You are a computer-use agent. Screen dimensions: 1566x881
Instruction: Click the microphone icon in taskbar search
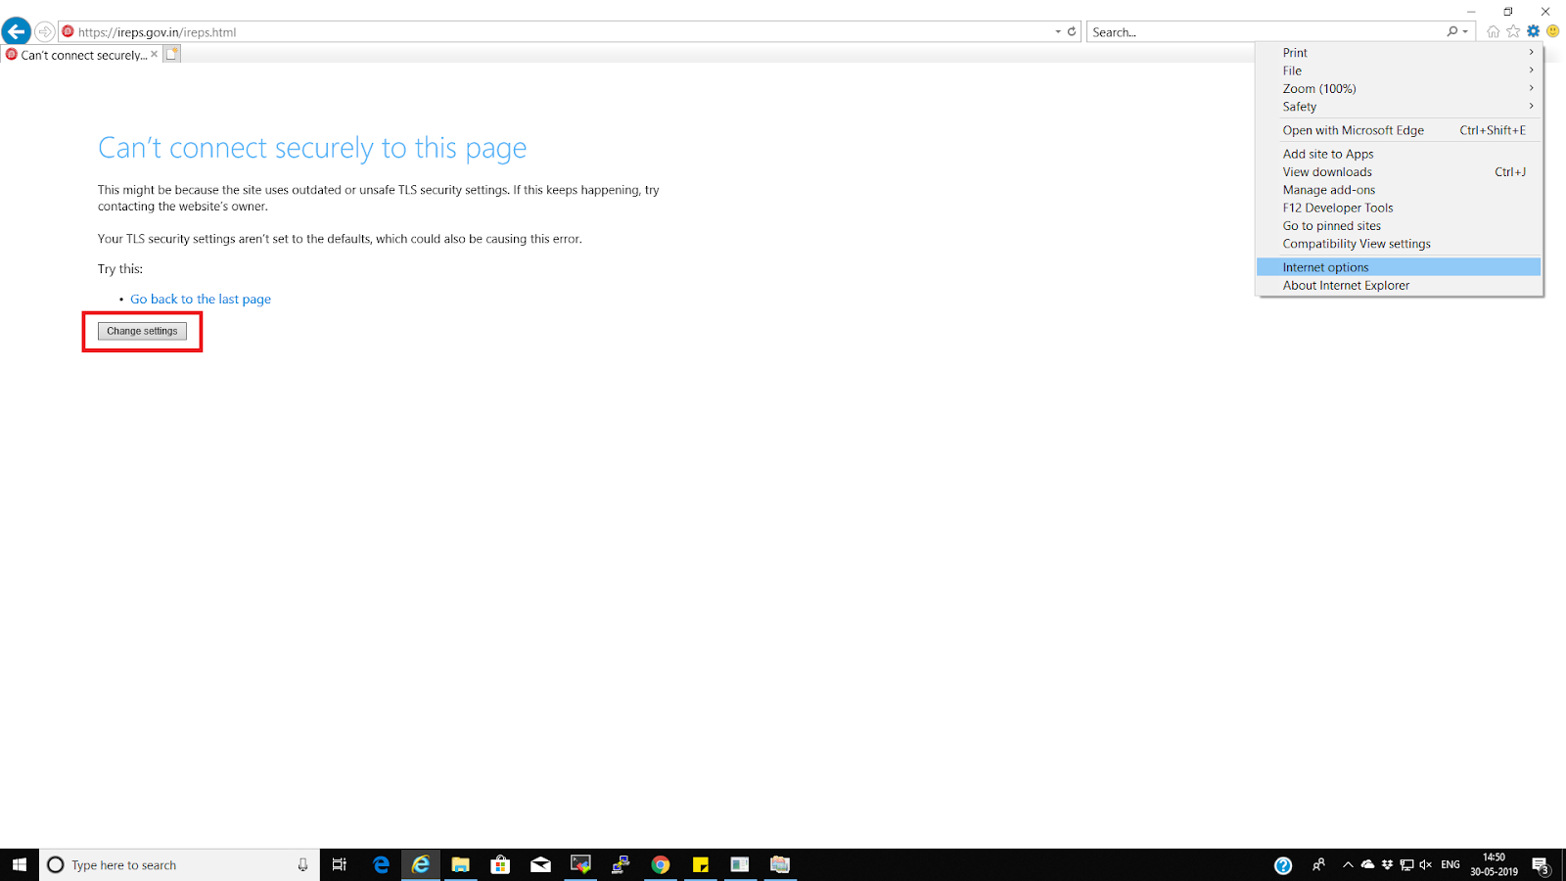click(x=302, y=864)
